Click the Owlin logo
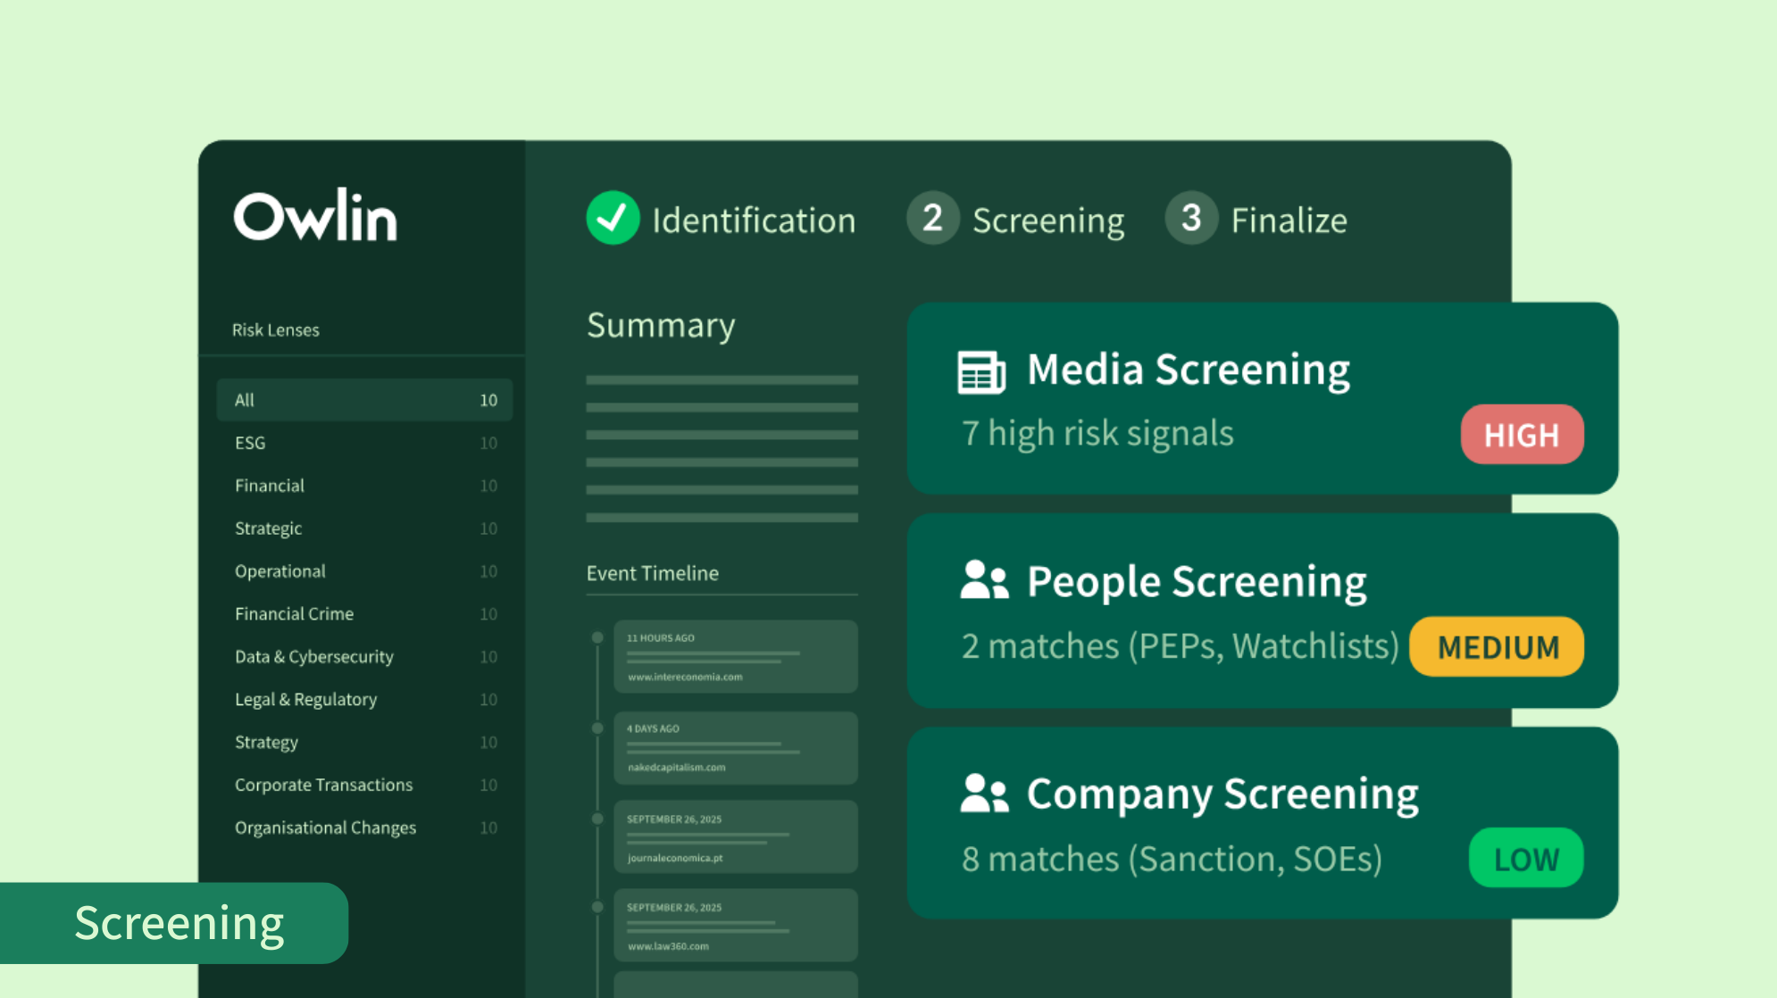This screenshot has width=1777, height=998. 314,217
